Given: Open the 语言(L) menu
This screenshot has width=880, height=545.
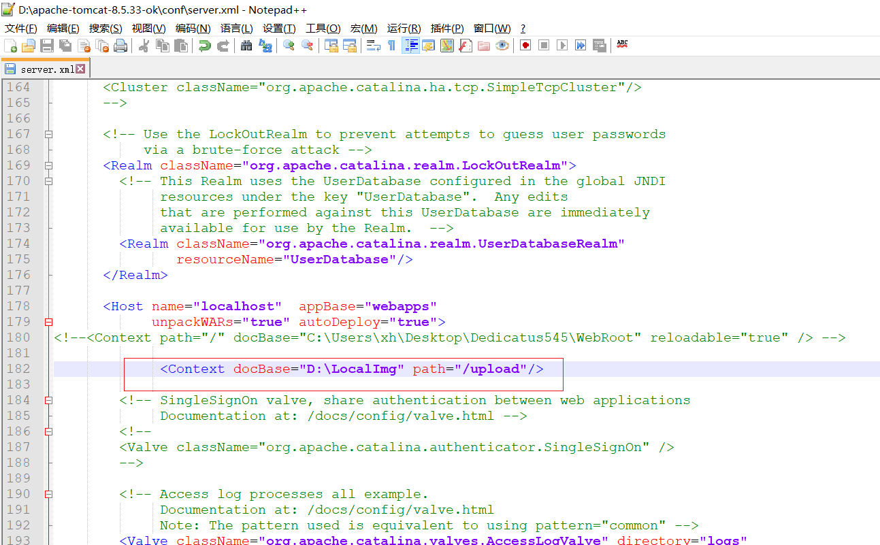Looking at the screenshot, I should 237,29.
